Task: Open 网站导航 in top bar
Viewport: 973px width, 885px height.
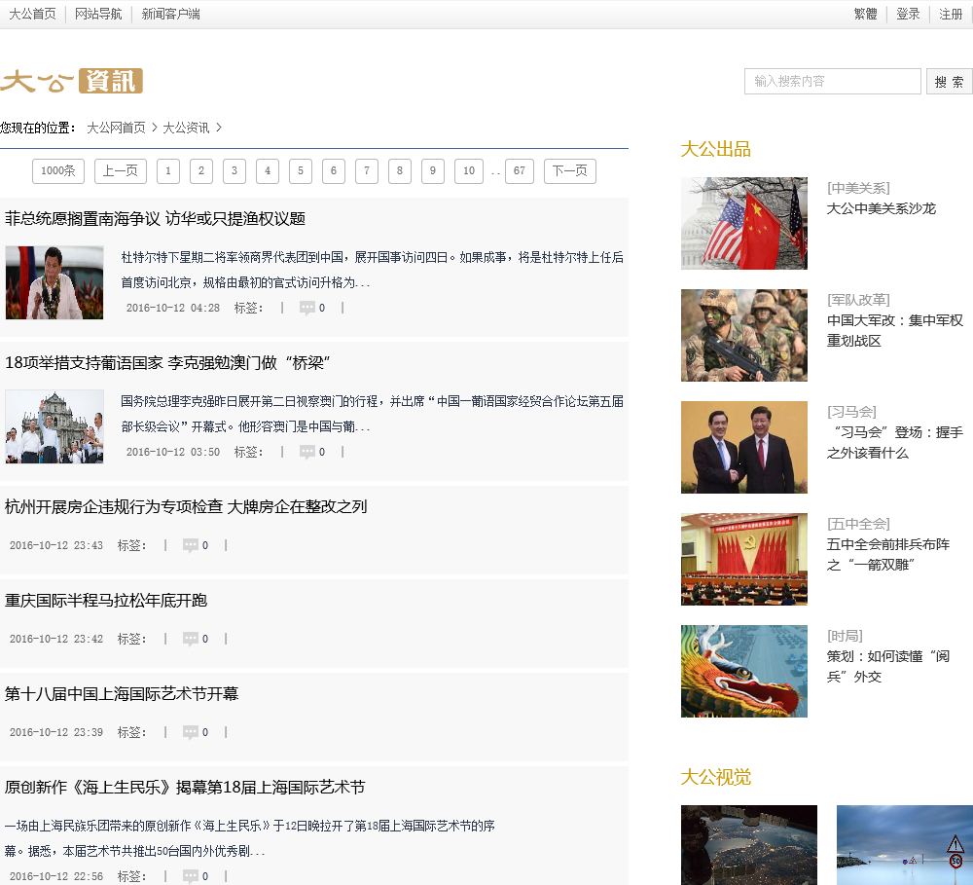Action: pyautogui.click(x=98, y=14)
